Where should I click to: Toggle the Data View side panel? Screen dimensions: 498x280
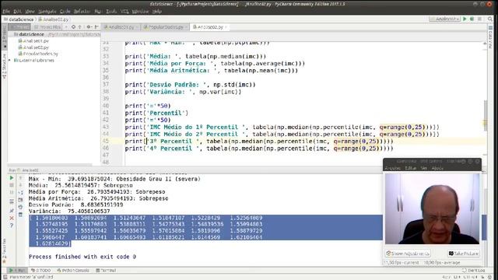pos(490,37)
